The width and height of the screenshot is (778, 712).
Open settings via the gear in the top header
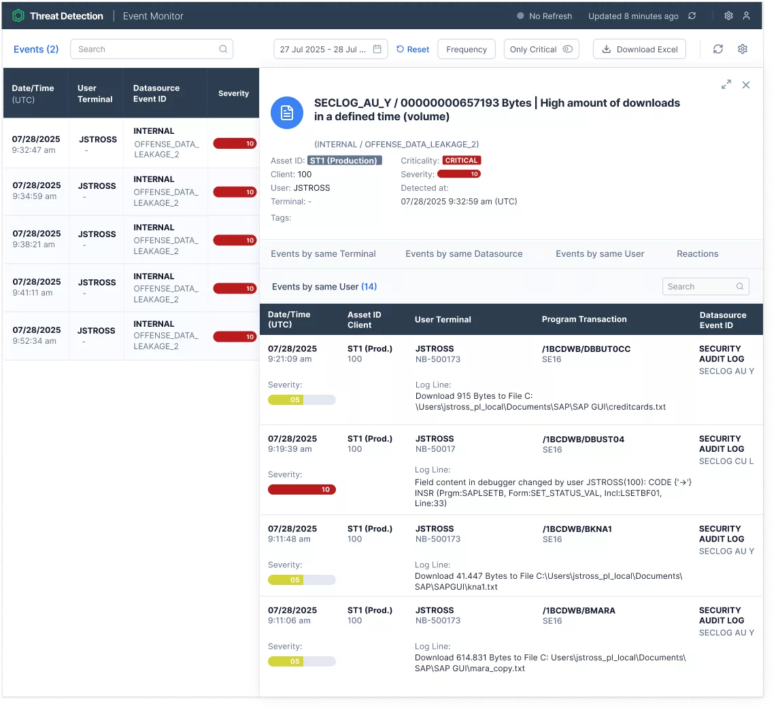tap(728, 16)
